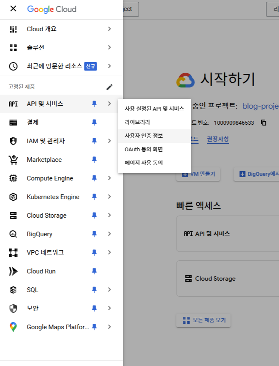The height and width of the screenshot is (366, 279).
Task: Open 라이브러리 submenu item
Action: [x=154, y=122]
